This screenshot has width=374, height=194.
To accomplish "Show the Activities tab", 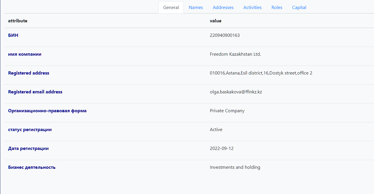I will (252, 8).
